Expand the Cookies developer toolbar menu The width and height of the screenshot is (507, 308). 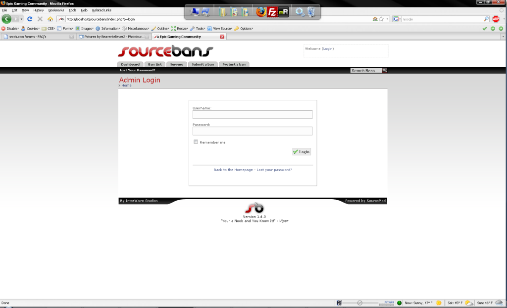30,28
